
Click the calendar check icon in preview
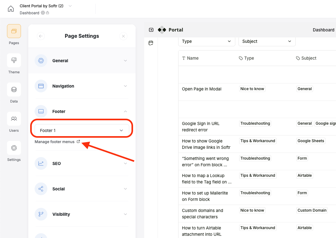151,43
